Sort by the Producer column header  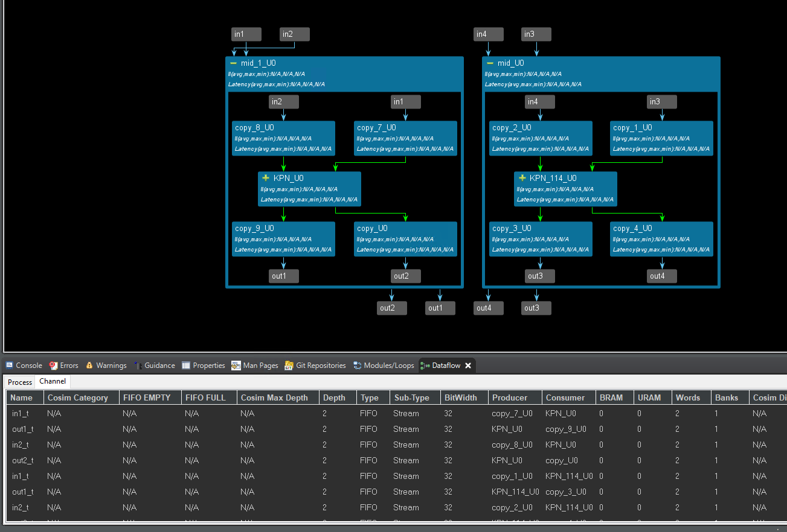click(515, 397)
